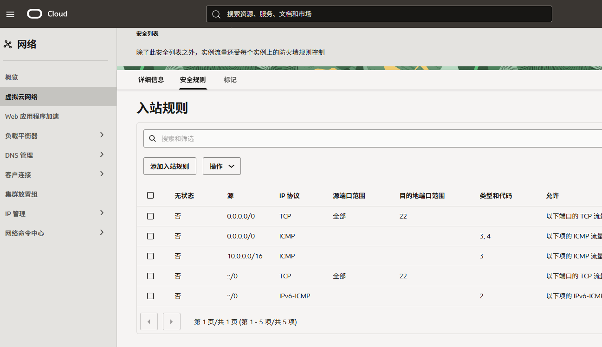Open the hamburger navigation menu
The width and height of the screenshot is (602, 347).
[10, 14]
